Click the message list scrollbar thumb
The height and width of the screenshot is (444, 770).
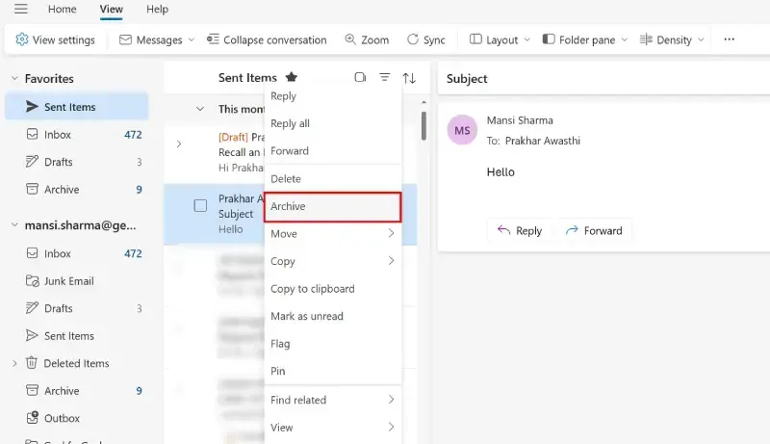pos(423,126)
